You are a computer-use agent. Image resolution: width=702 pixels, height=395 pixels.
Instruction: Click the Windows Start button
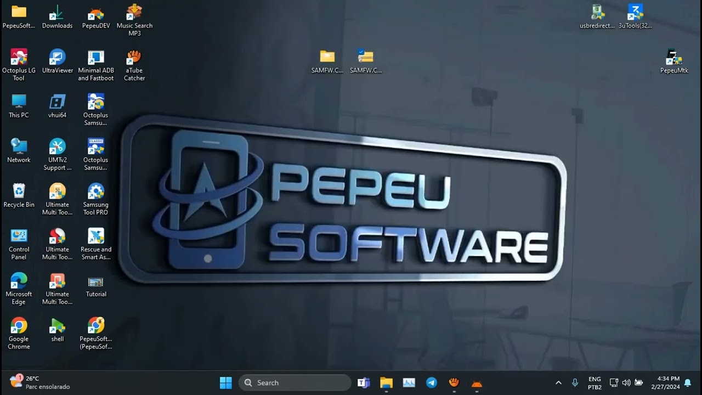pyautogui.click(x=225, y=383)
